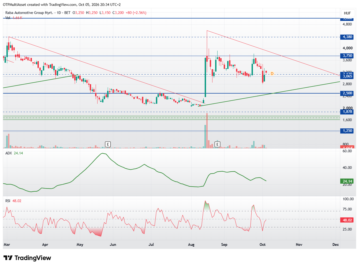Click the green 24.14 ADX scale tag
The width and height of the screenshot is (359, 267).
pyautogui.click(x=347, y=181)
